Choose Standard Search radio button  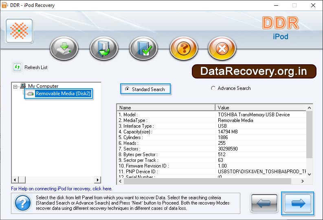[x=127, y=89]
